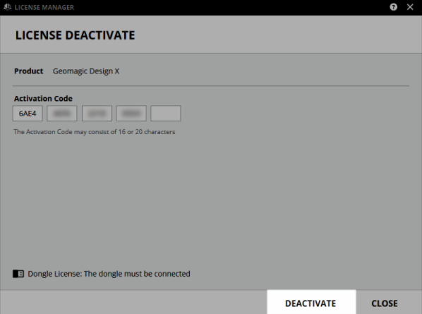The width and height of the screenshot is (422, 314).
Task: Open help via the question mark icon
Action: 393,7
